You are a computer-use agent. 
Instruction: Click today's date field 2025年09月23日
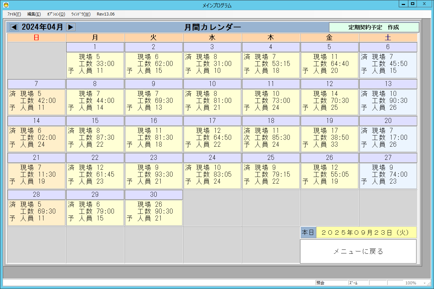(366, 232)
